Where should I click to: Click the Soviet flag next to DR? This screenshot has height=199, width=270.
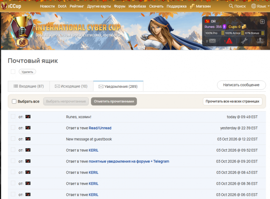(207, 21)
